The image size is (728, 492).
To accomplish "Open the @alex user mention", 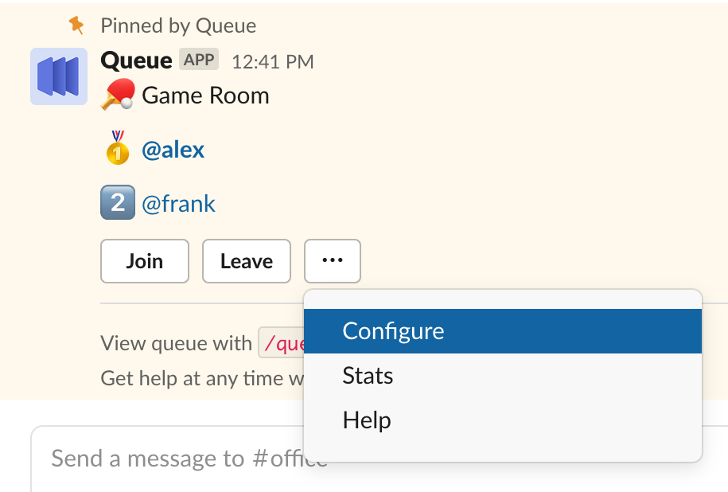I will point(173,150).
